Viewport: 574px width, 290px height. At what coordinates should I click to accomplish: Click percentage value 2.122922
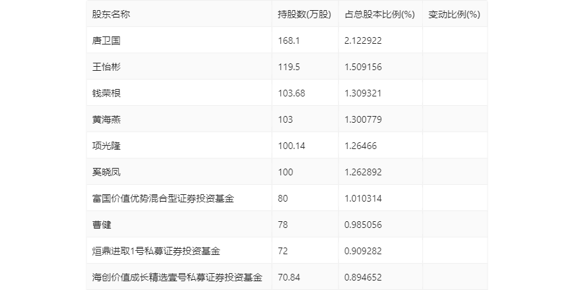click(x=363, y=40)
